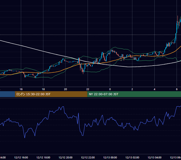Click the blue session bar before ロンドン
This screenshot has width=181, height=160.
coord(7,94)
